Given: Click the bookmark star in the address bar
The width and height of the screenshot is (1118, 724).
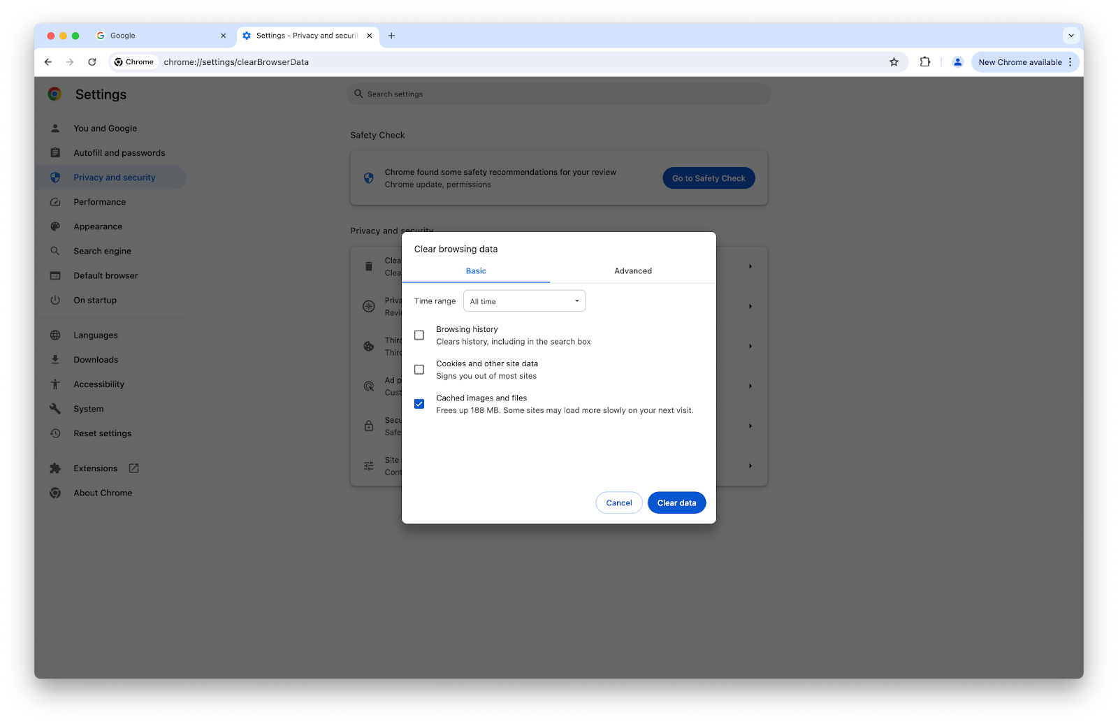Looking at the screenshot, I should [x=893, y=61].
